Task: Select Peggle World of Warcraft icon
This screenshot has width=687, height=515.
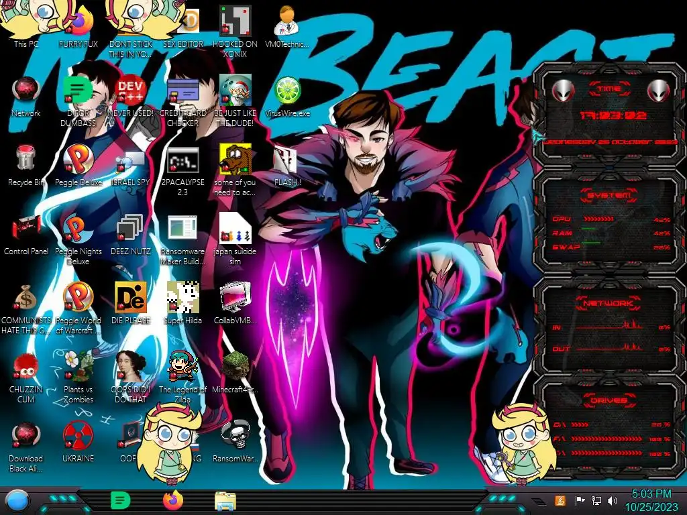Action: point(78,308)
